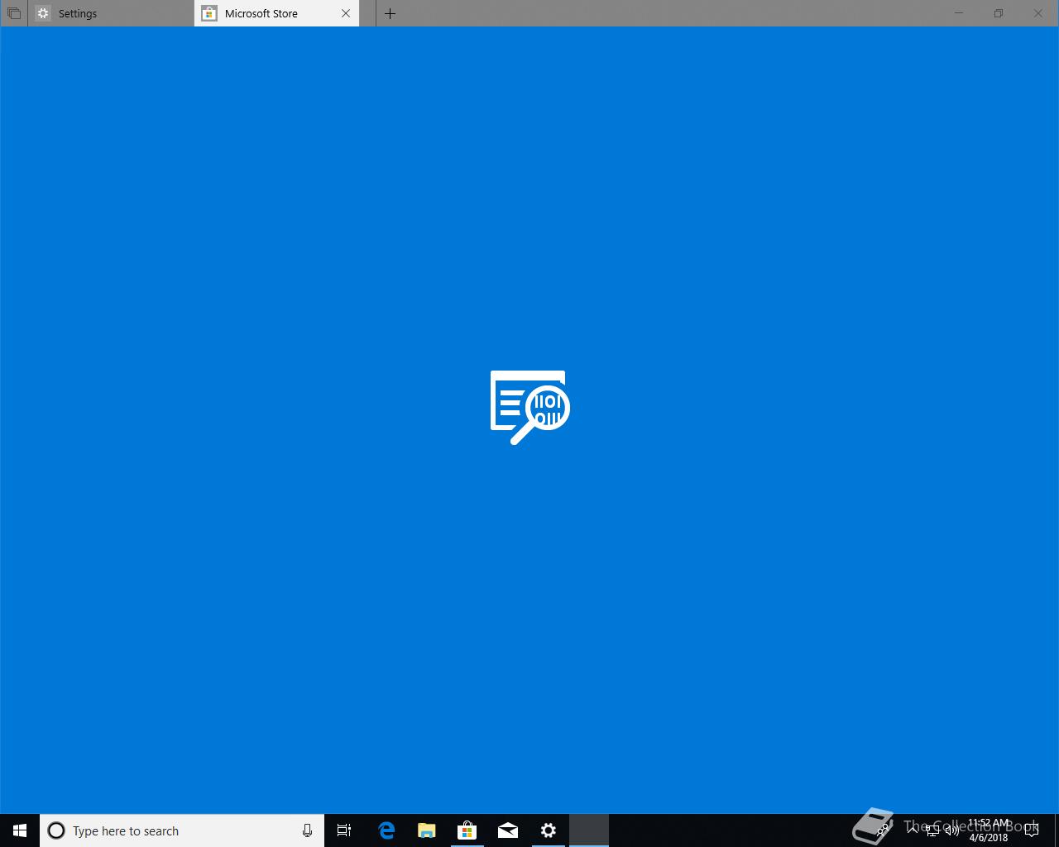Viewport: 1059px width, 847px height.
Task: Open File Explorer from the taskbar
Action: [427, 830]
